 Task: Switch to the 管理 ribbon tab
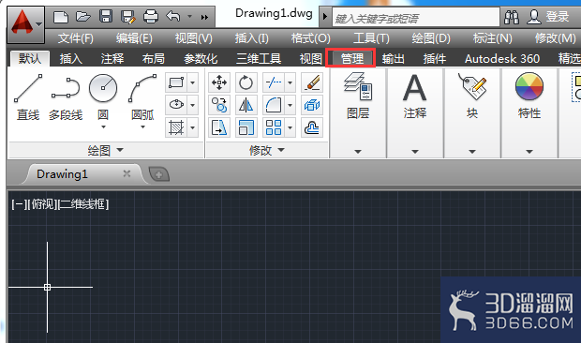351,58
